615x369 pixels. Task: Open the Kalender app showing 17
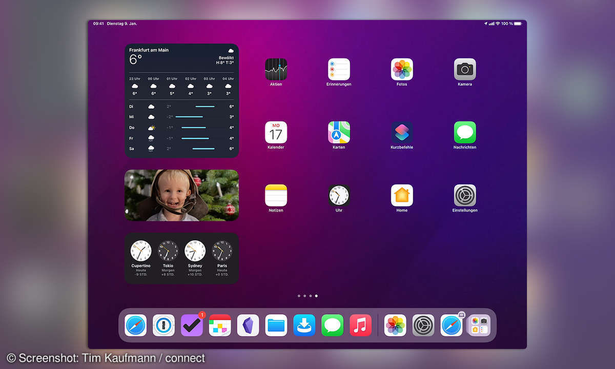276,132
